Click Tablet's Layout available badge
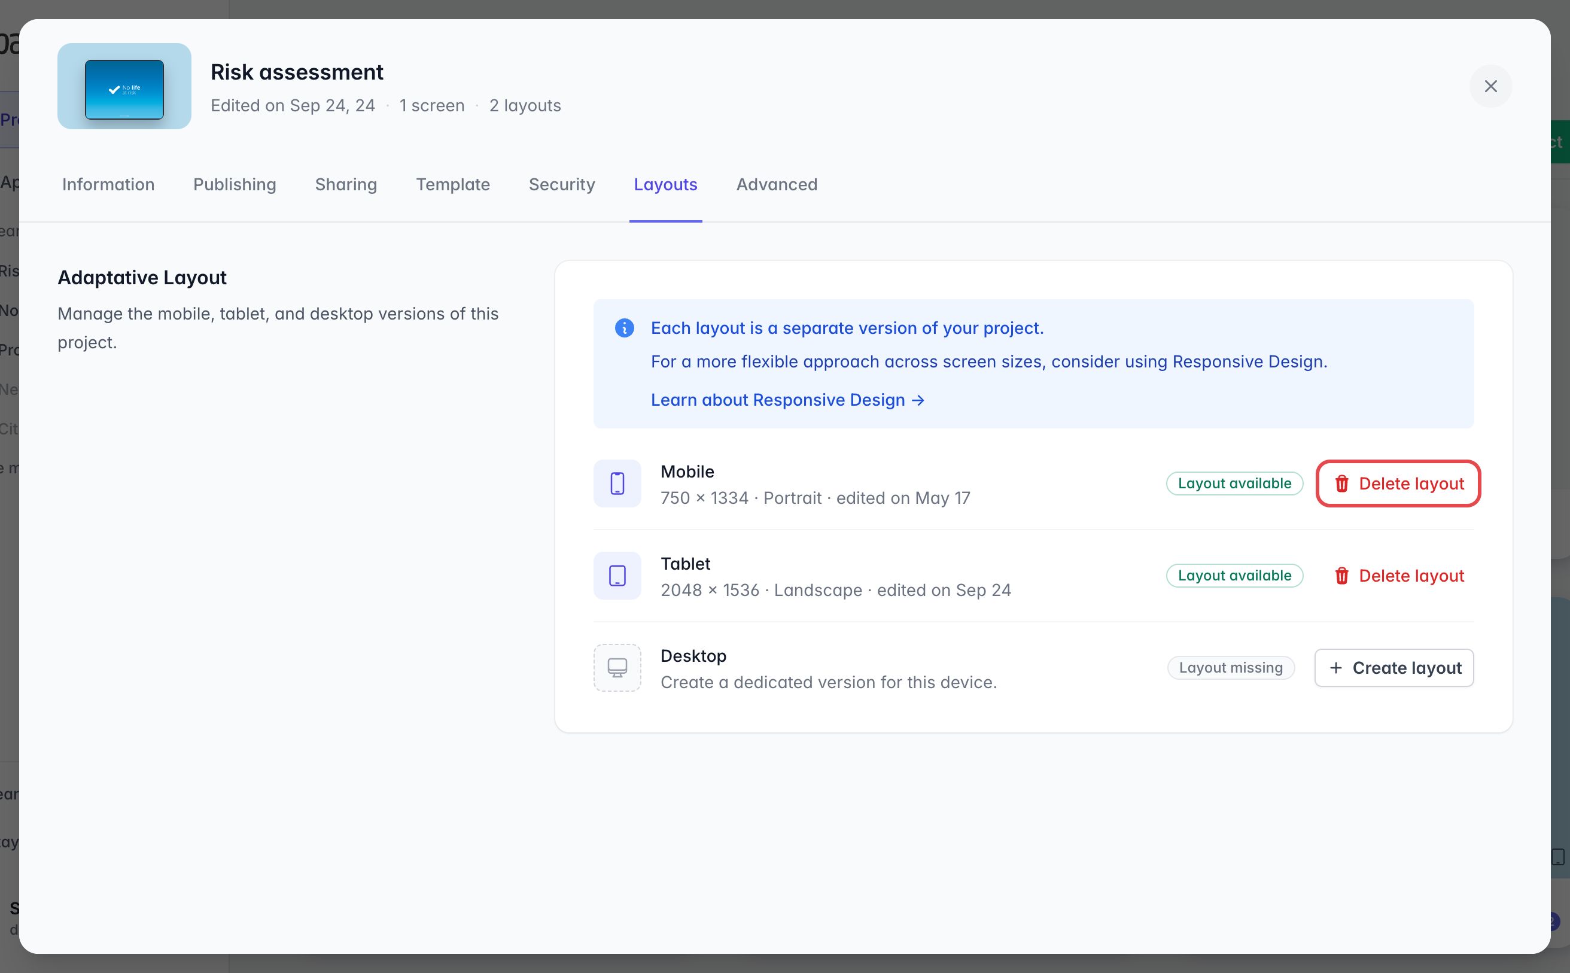 click(1234, 575)
